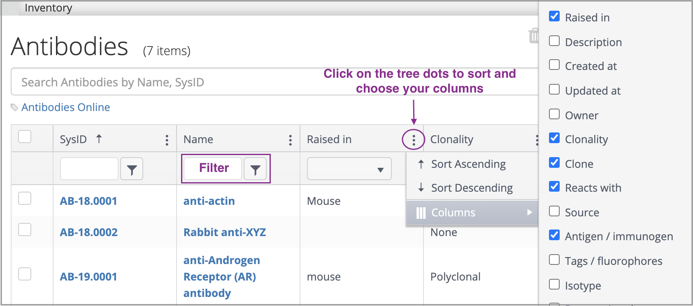Open the SysID column three-dots menu

tap(167, 140)
